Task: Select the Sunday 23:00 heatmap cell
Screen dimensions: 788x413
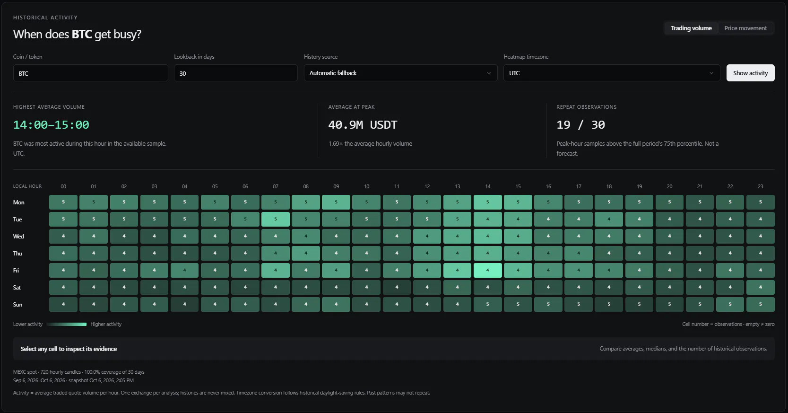Action: tap(760, 304)
